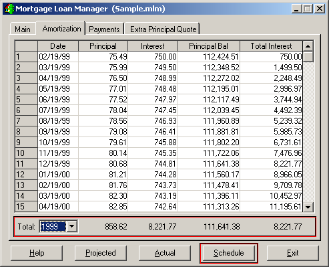Click the principal value 78.04
This screenshot has width=329, height=267.
coord(103,110)
